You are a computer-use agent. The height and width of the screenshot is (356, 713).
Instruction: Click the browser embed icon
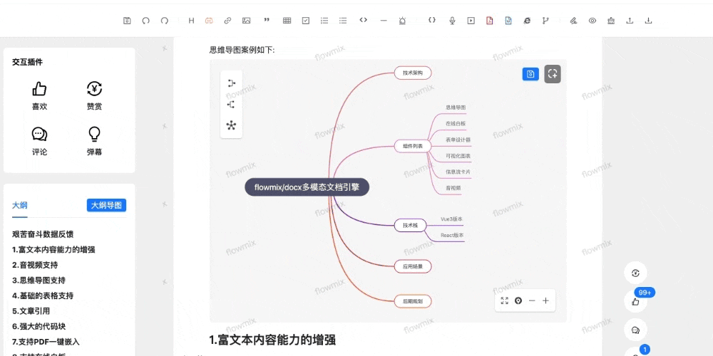(527, 21)
